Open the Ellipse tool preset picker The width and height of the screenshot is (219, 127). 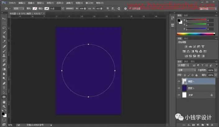[7, 9]
